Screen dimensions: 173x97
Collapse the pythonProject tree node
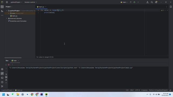coord(6,11)
